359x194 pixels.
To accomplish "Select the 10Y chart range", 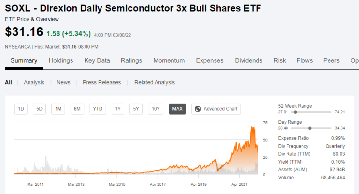I will 155,109.
